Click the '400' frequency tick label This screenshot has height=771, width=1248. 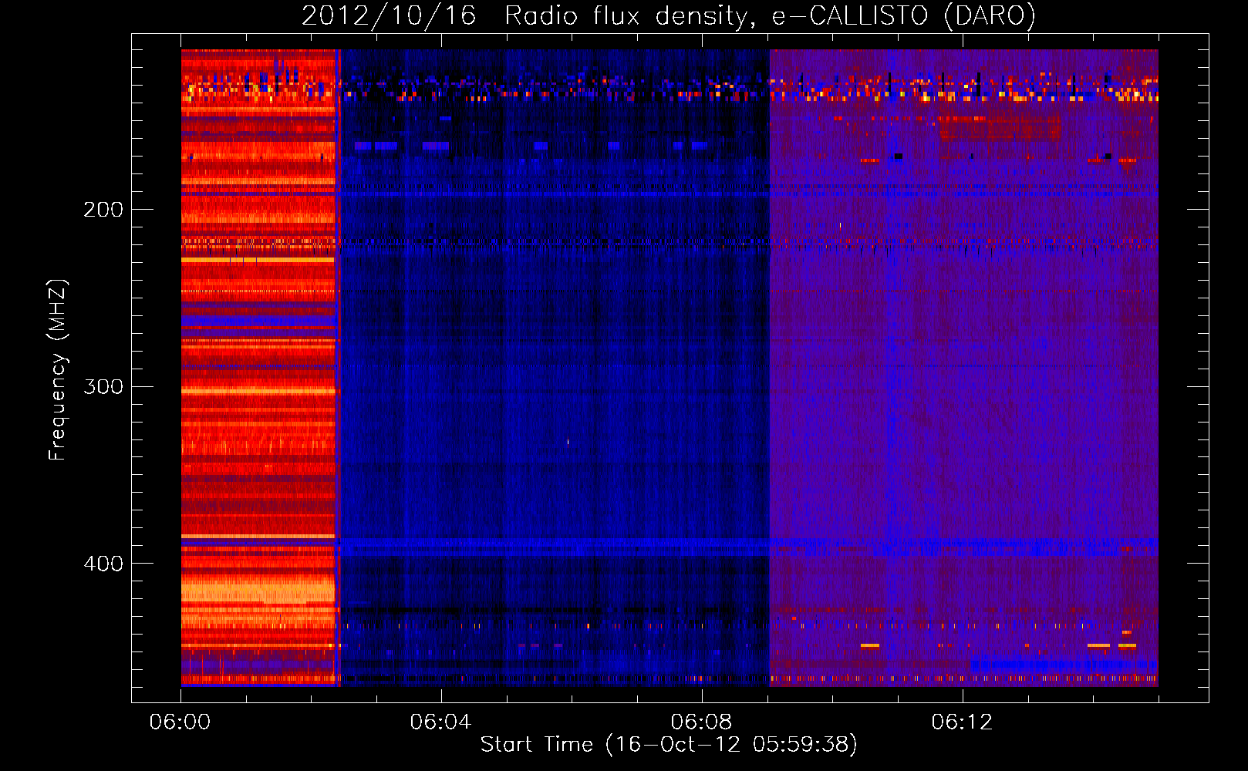(103, 564)
